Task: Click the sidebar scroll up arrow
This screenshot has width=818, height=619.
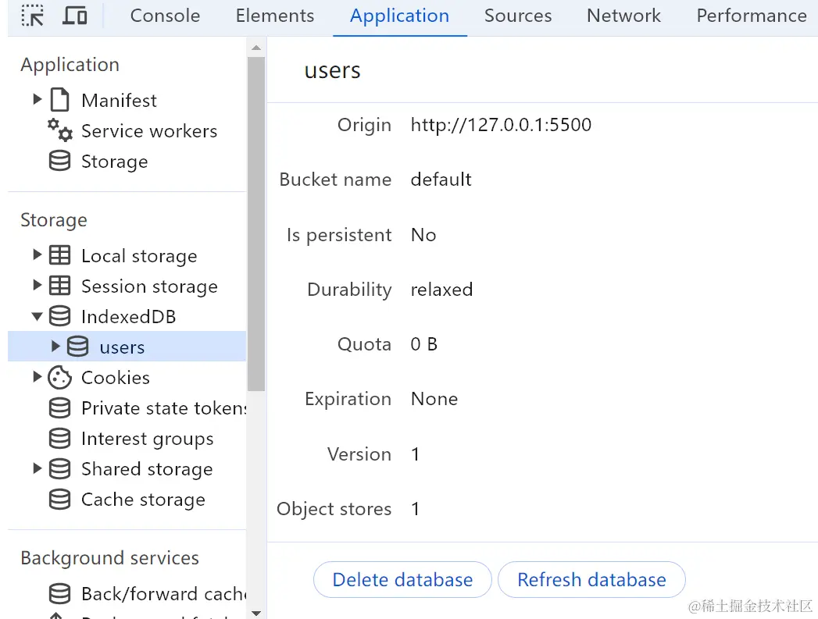Action: [x=256, y=48]
